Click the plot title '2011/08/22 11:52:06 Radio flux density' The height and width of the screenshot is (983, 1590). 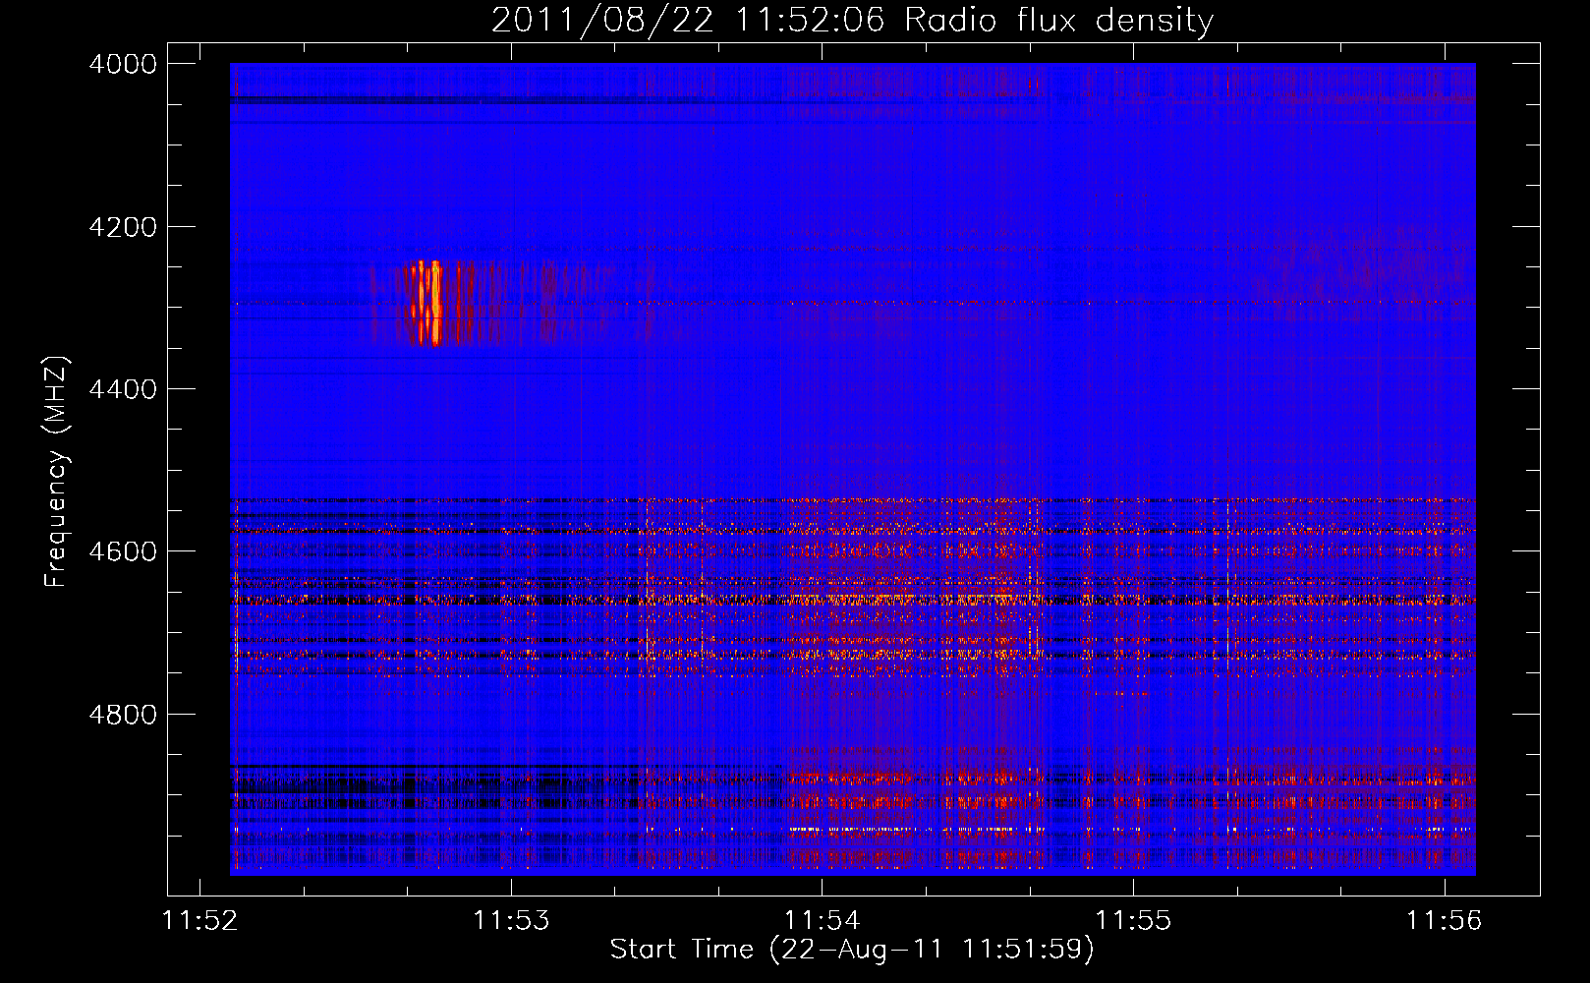852,20
